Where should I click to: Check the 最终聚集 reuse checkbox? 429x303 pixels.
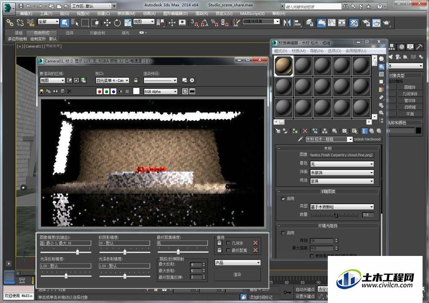click(229, 250)
